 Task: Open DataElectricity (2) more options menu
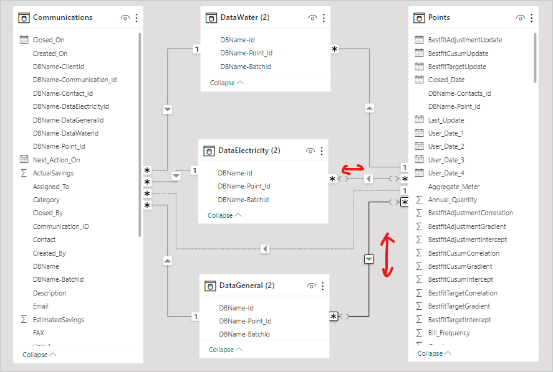click(x=322, y=151)
